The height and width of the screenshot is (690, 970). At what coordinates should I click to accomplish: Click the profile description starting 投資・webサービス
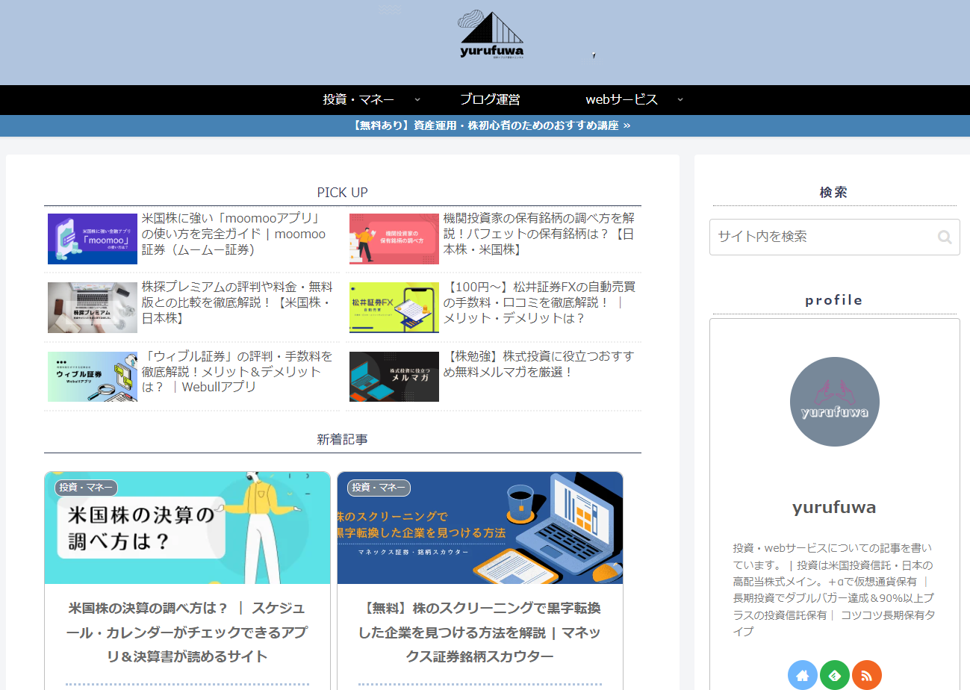coord(834,590)
